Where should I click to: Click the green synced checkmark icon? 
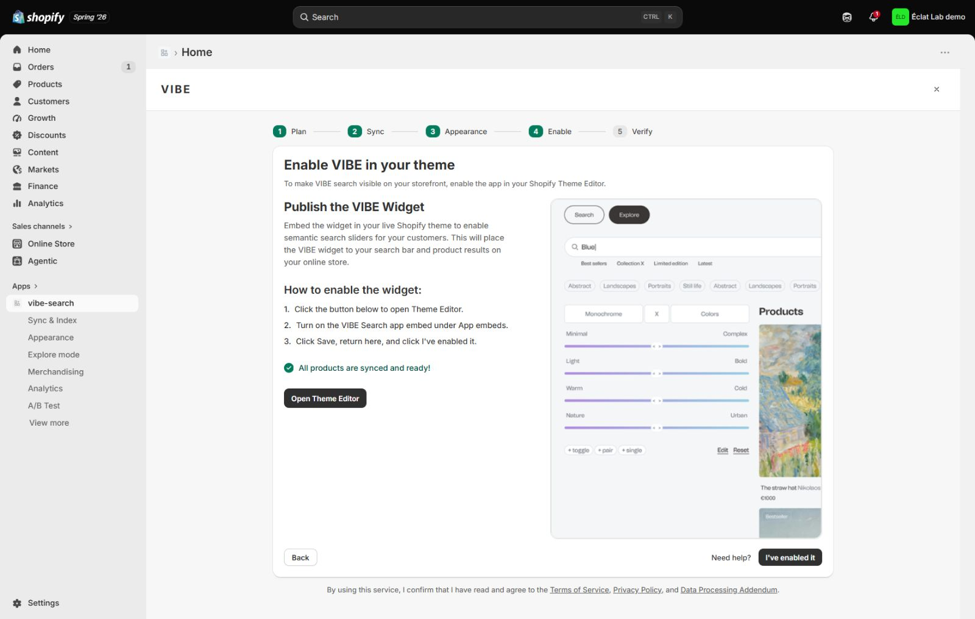click(289, 368)
